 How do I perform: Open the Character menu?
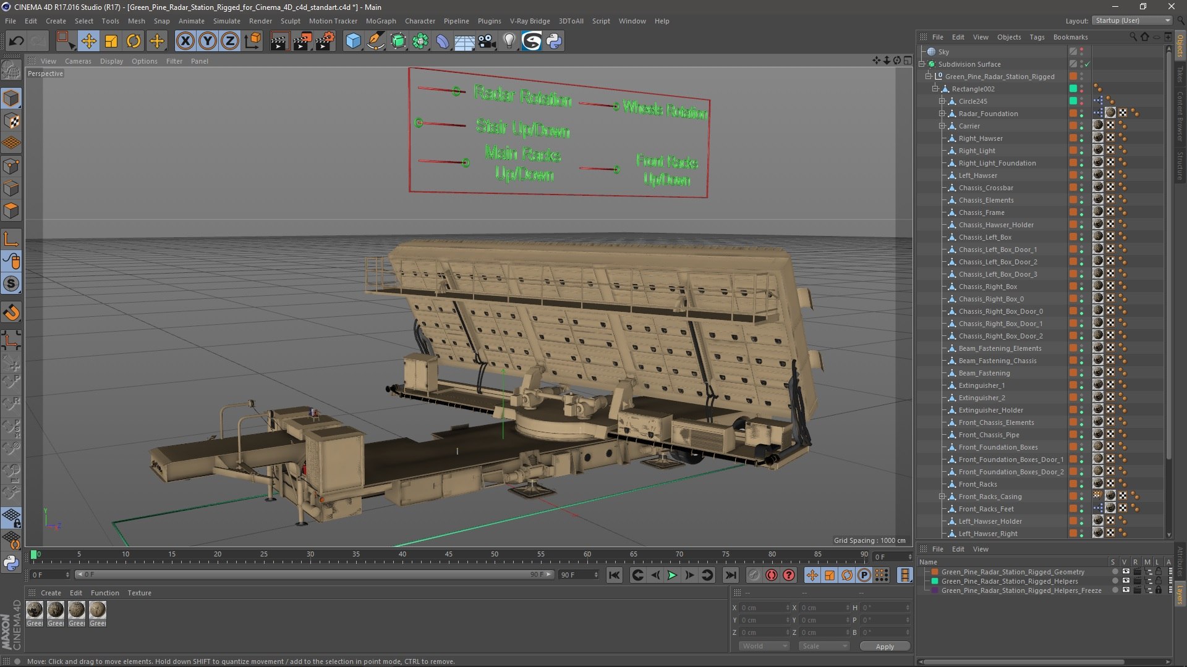point(420,21)
